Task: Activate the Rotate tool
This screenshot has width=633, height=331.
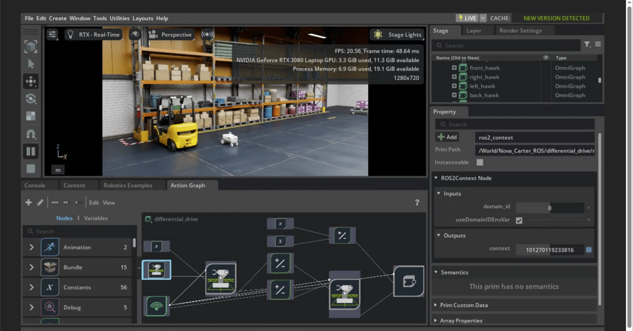Action: pyautogui.click(x=31, y=98)
